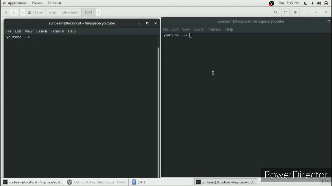Open Edit menu in right terminal
332x186 pixels.
(175, 29)
